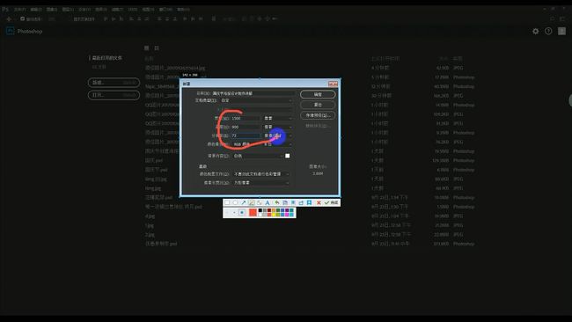The height and width of the screenshot is (322, 572).
Task: Open the resolution unit dropdown
Action: [x=278, y=135]
